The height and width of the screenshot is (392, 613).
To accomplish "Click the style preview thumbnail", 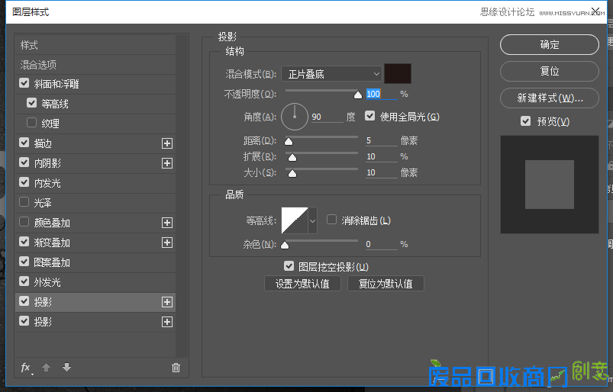I will pyautogui.click(x=550, y=185).
